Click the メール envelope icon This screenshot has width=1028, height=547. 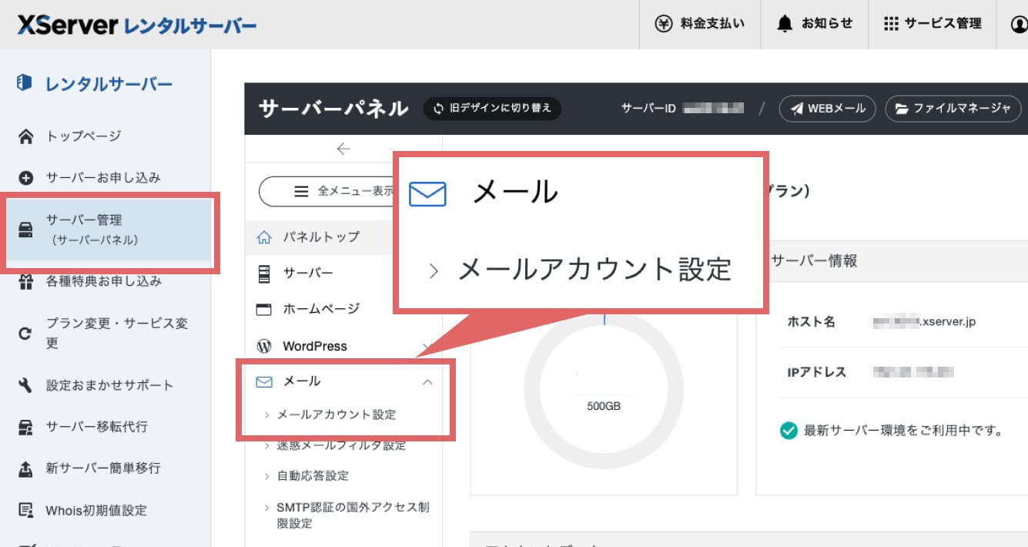point(265,381)
